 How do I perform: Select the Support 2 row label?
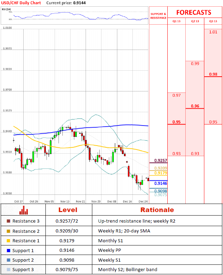[x=23, y=260]
